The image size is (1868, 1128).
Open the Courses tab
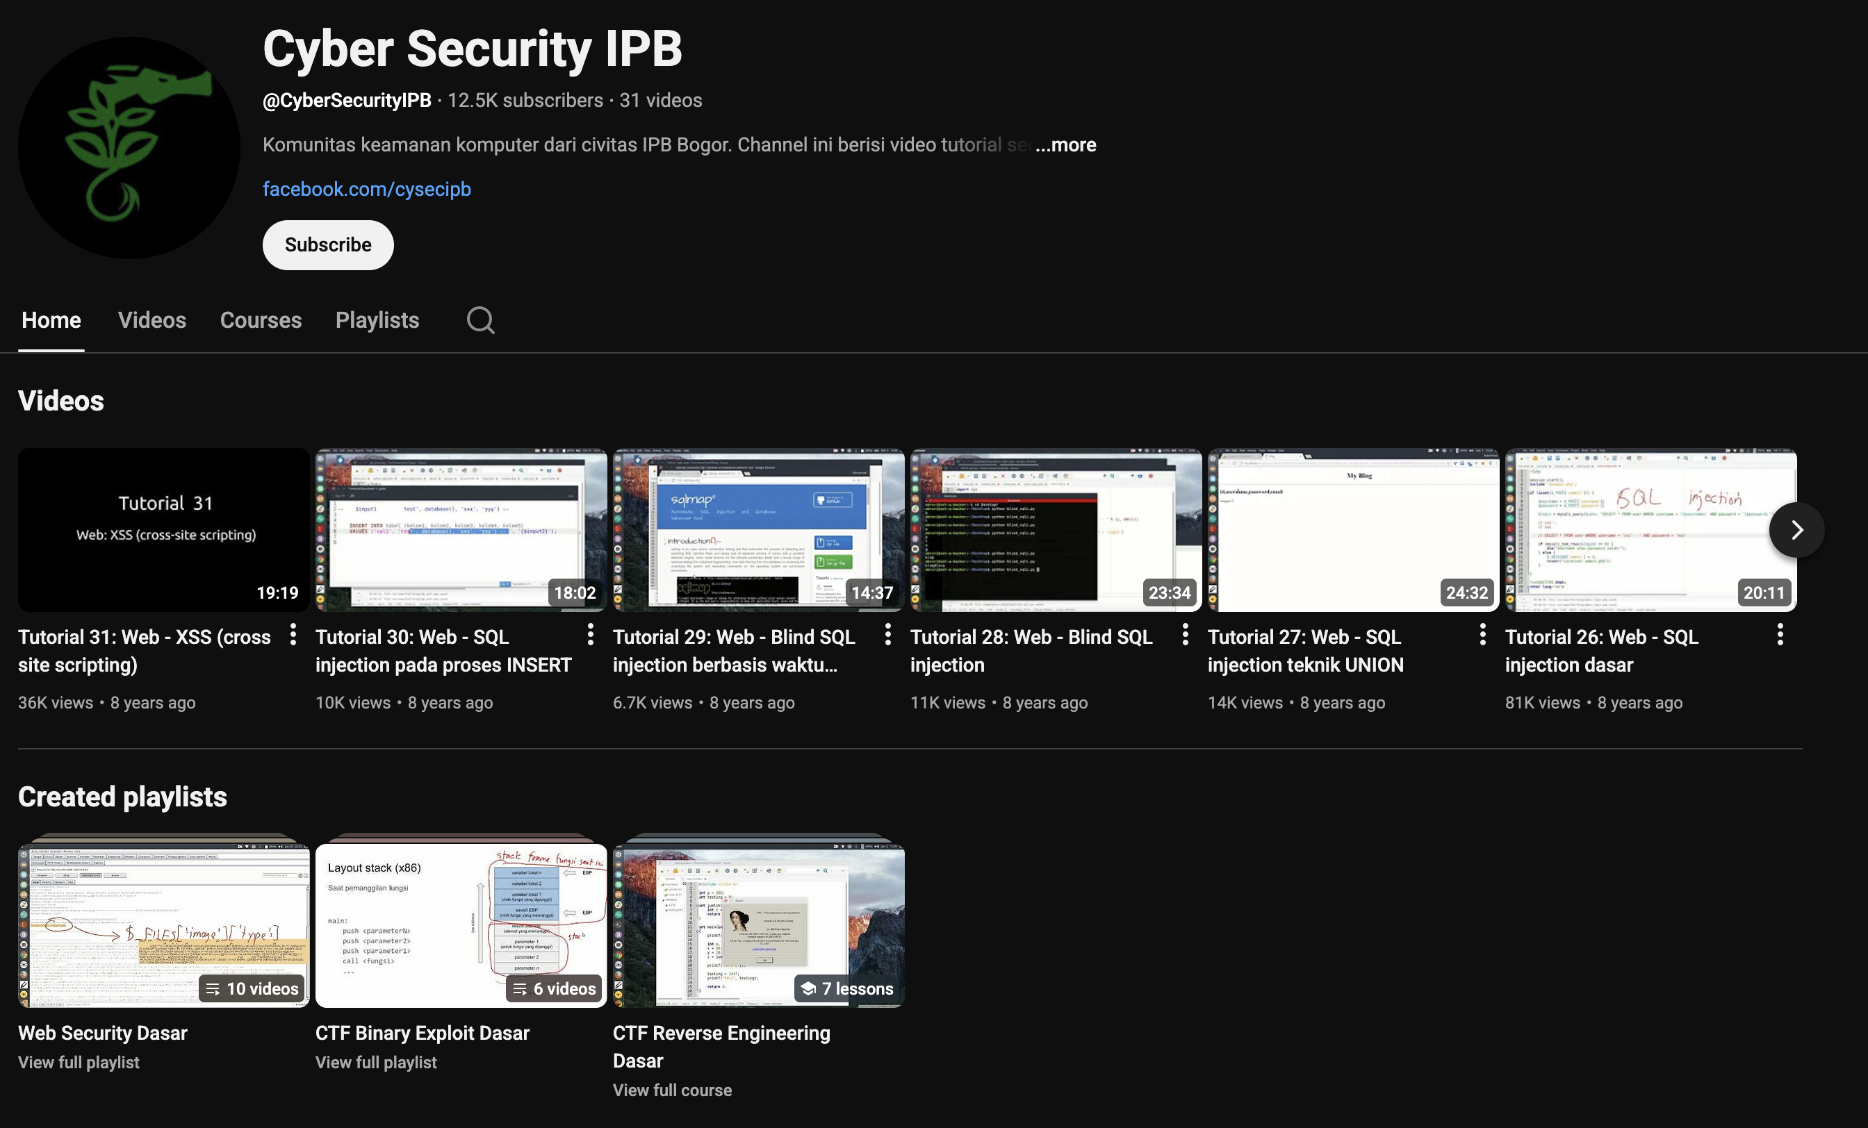261,320
